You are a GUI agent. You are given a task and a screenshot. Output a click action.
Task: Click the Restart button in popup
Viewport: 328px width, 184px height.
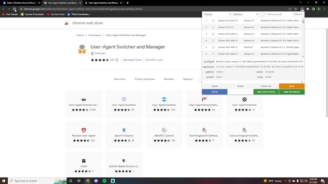click(x=240, y=86)
